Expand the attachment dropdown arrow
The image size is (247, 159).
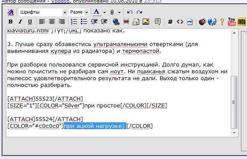click(x=119, y=12)
